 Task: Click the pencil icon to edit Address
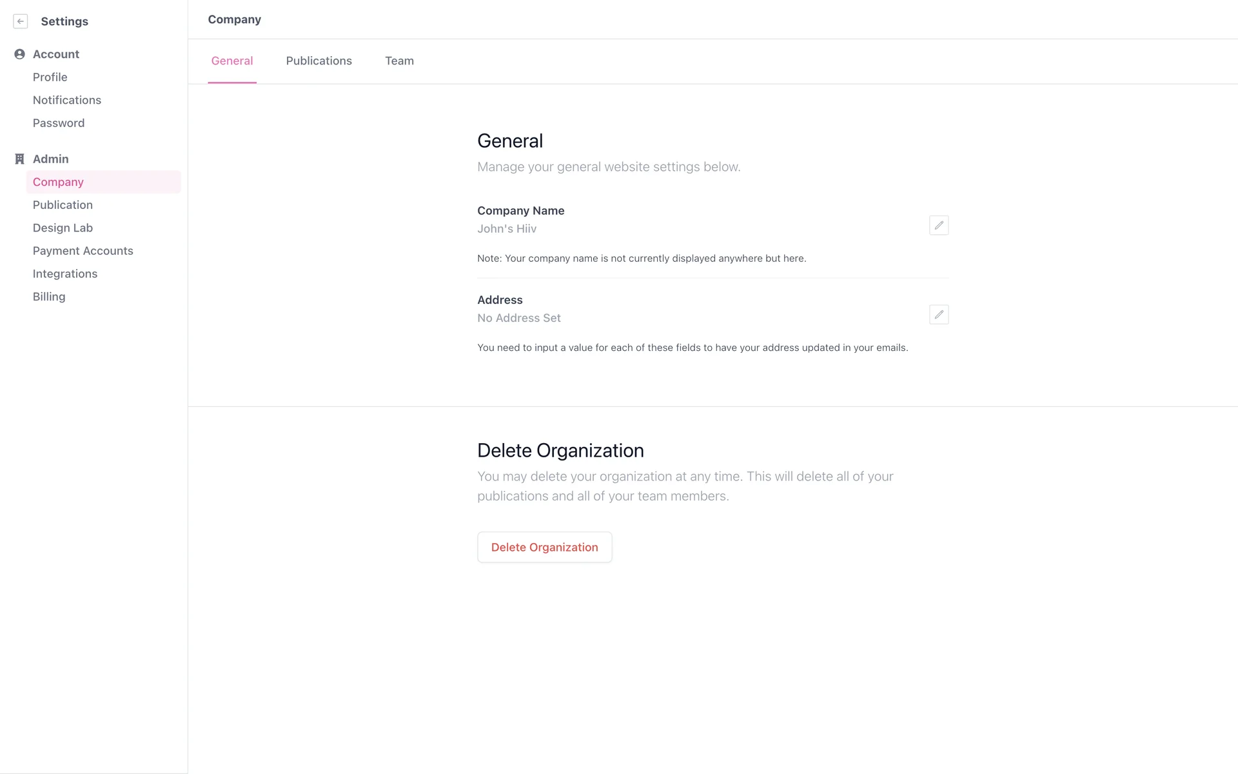(938, 315)
